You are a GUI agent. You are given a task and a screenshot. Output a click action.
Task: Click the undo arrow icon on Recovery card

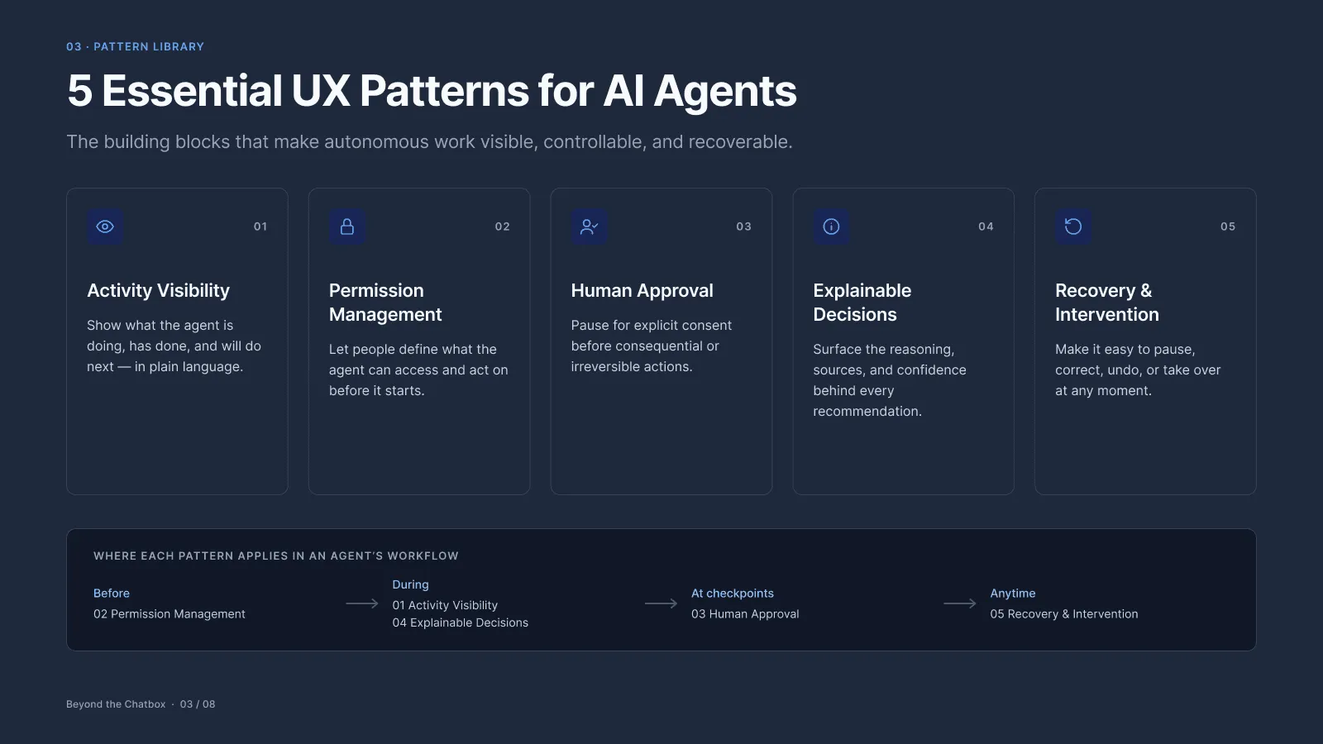click(x=1073, y=227)
